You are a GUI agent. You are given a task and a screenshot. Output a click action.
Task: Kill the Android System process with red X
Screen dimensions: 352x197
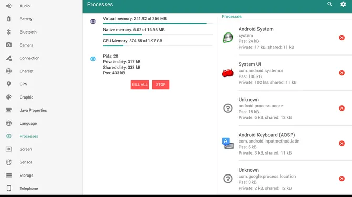(341, 38)
